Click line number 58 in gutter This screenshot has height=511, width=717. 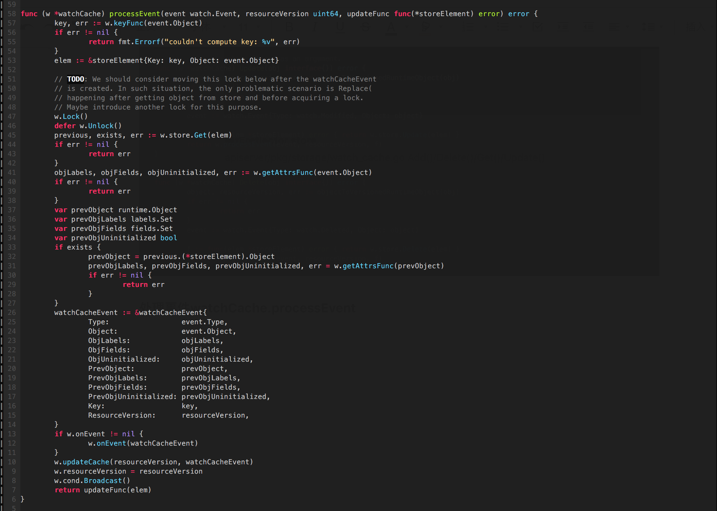[x=11, y=14]
